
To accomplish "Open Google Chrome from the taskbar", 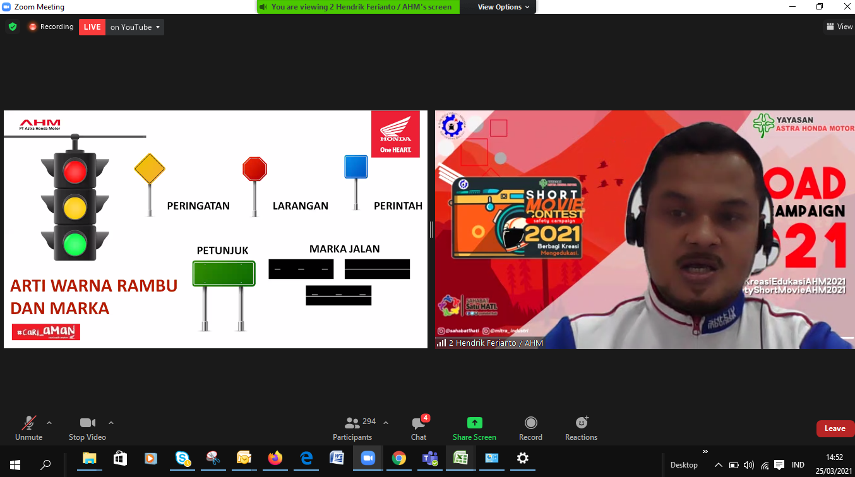I will [x=398, y=459].
